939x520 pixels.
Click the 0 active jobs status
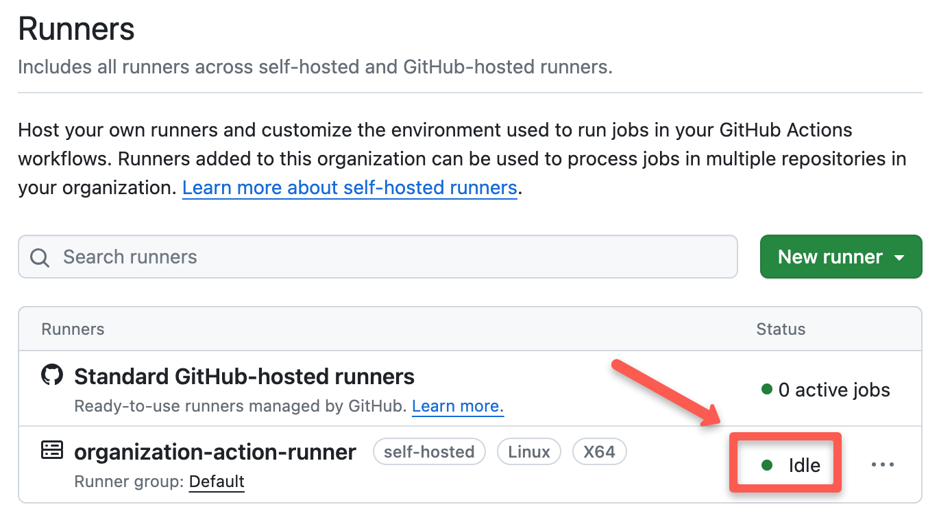[x=833, y=389]
